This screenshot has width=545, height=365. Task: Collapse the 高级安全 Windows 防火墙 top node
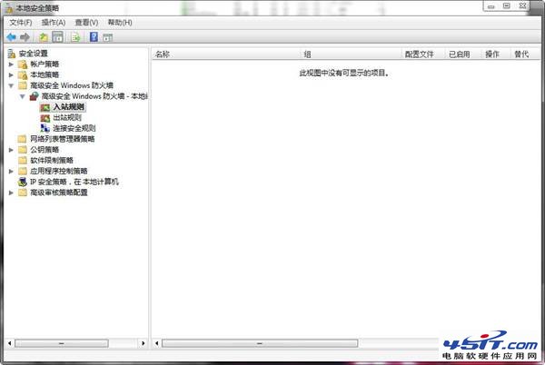(11, 85)
